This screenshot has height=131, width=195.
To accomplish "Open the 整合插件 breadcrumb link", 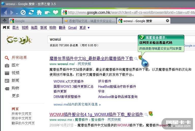I will 98,120.
